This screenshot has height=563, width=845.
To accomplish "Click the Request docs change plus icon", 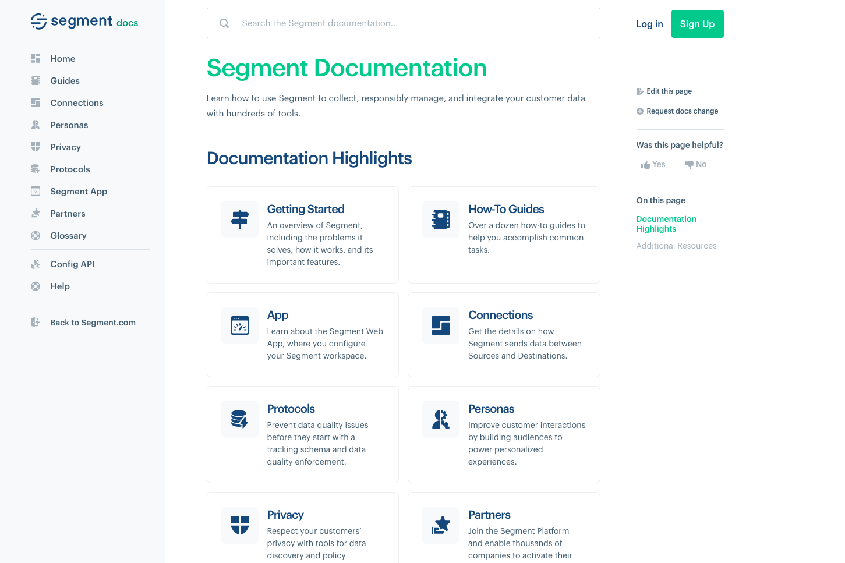I will click(x=640, y=111).
